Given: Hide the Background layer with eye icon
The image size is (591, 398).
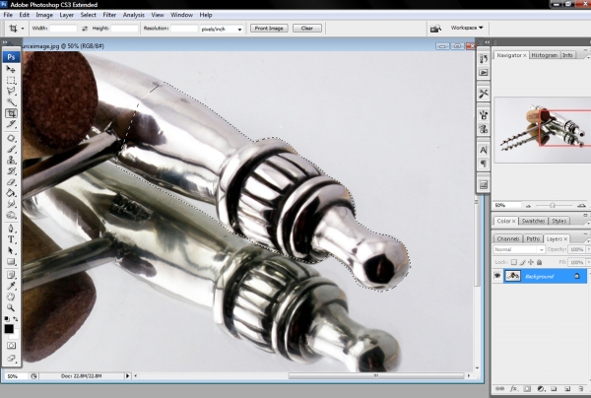Looking at the screenshot, I should (497, 276).
